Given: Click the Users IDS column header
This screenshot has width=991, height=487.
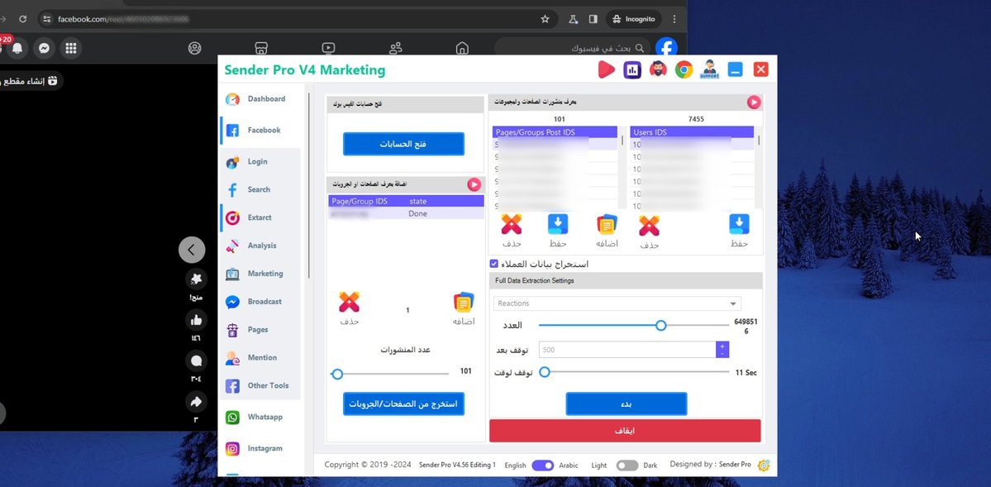Looking at the screenshot, I should pyautogui.click(x=692, y=132).
